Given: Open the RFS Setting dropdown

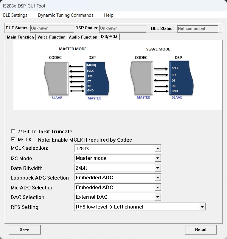Looking at the screenshot, I should pos(202,207).
